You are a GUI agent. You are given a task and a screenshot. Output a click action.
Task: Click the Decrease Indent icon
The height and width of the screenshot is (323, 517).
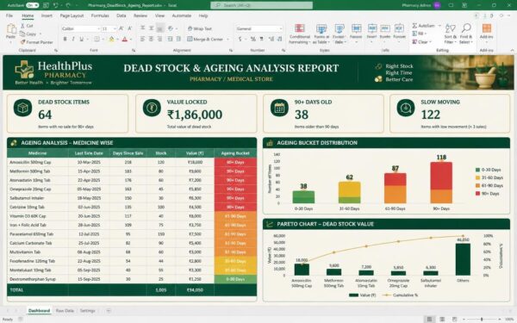170,40
